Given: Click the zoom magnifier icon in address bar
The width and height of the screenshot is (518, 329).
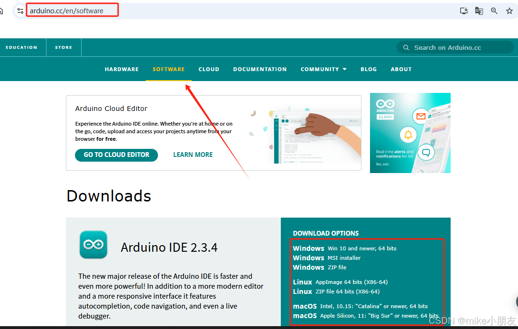Looking at the screenshot, I should [x=494, y=11].
